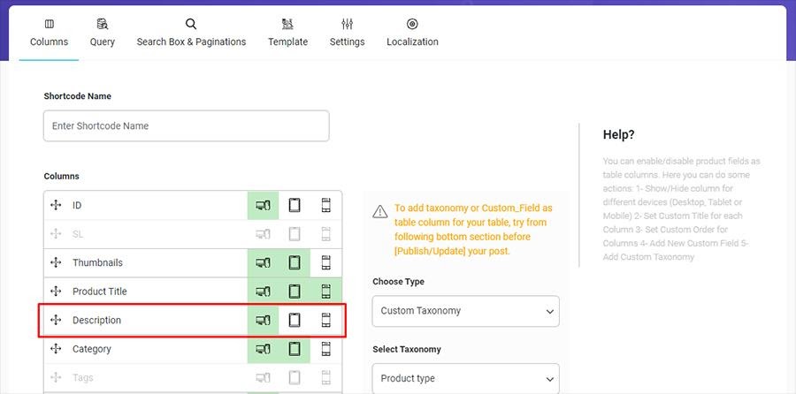Click the warning triangle icon

(379, 211)
